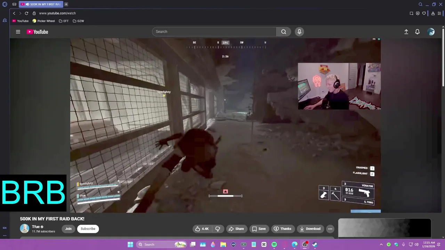Show hidden system tray icons
Screen dimensions: 445x250
pos(381,244)
